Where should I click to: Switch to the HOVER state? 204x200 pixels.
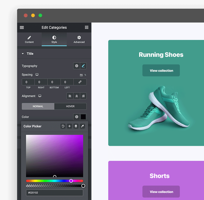tap(70, 106)
